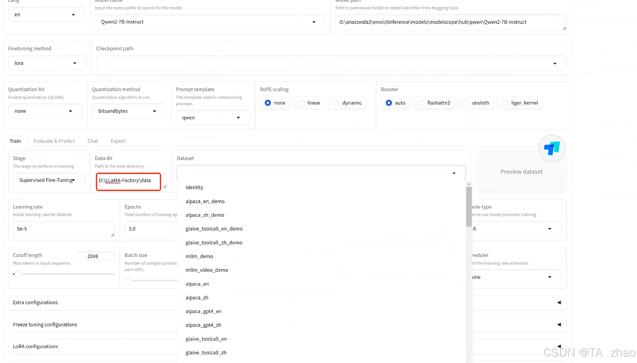Open the Prompt template dropdown qwen
Image resolution: width=637 pixels, height=363 pixels.
(x=213, y=118)
